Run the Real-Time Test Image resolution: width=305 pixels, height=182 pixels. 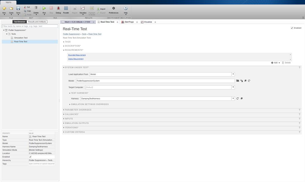44,9
